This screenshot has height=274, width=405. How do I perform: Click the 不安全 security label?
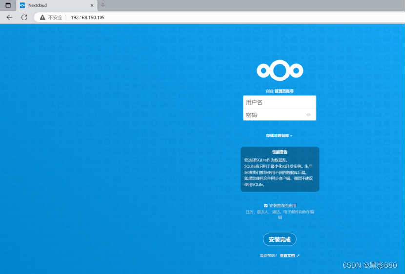(x=55, y=17)
